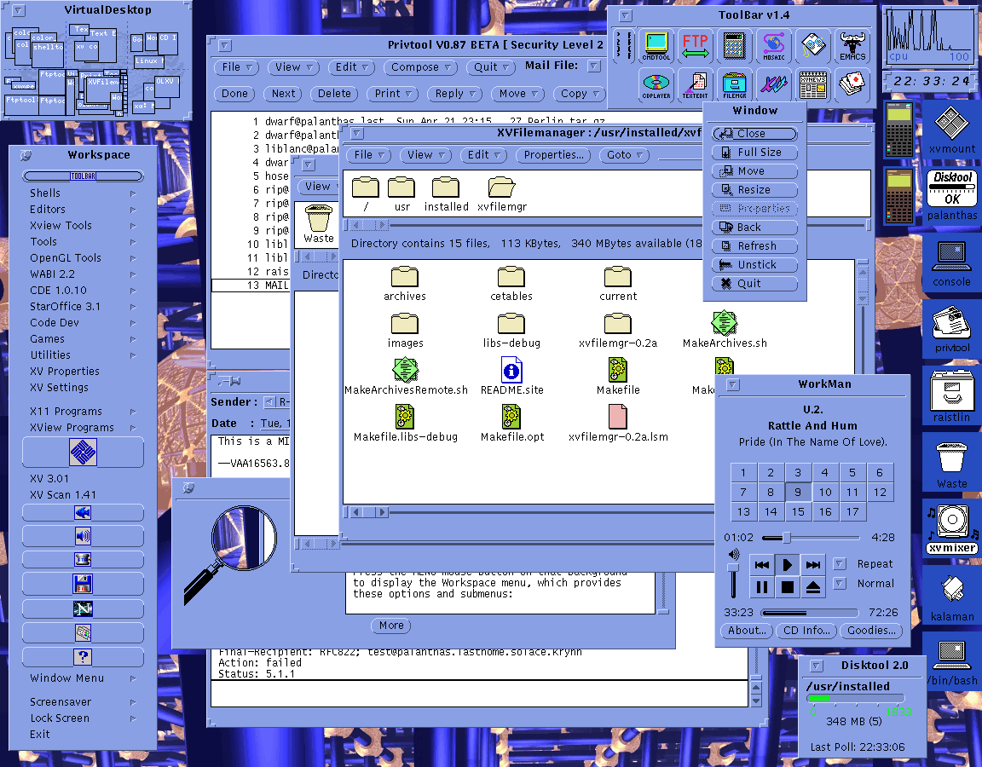Choose Back in Window menu
Image resolution: width=982 pixels, height=767 pixels.
click(754, 228)
